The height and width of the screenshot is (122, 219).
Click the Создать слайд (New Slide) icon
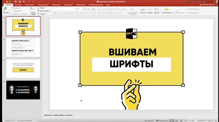coord(33,10)
